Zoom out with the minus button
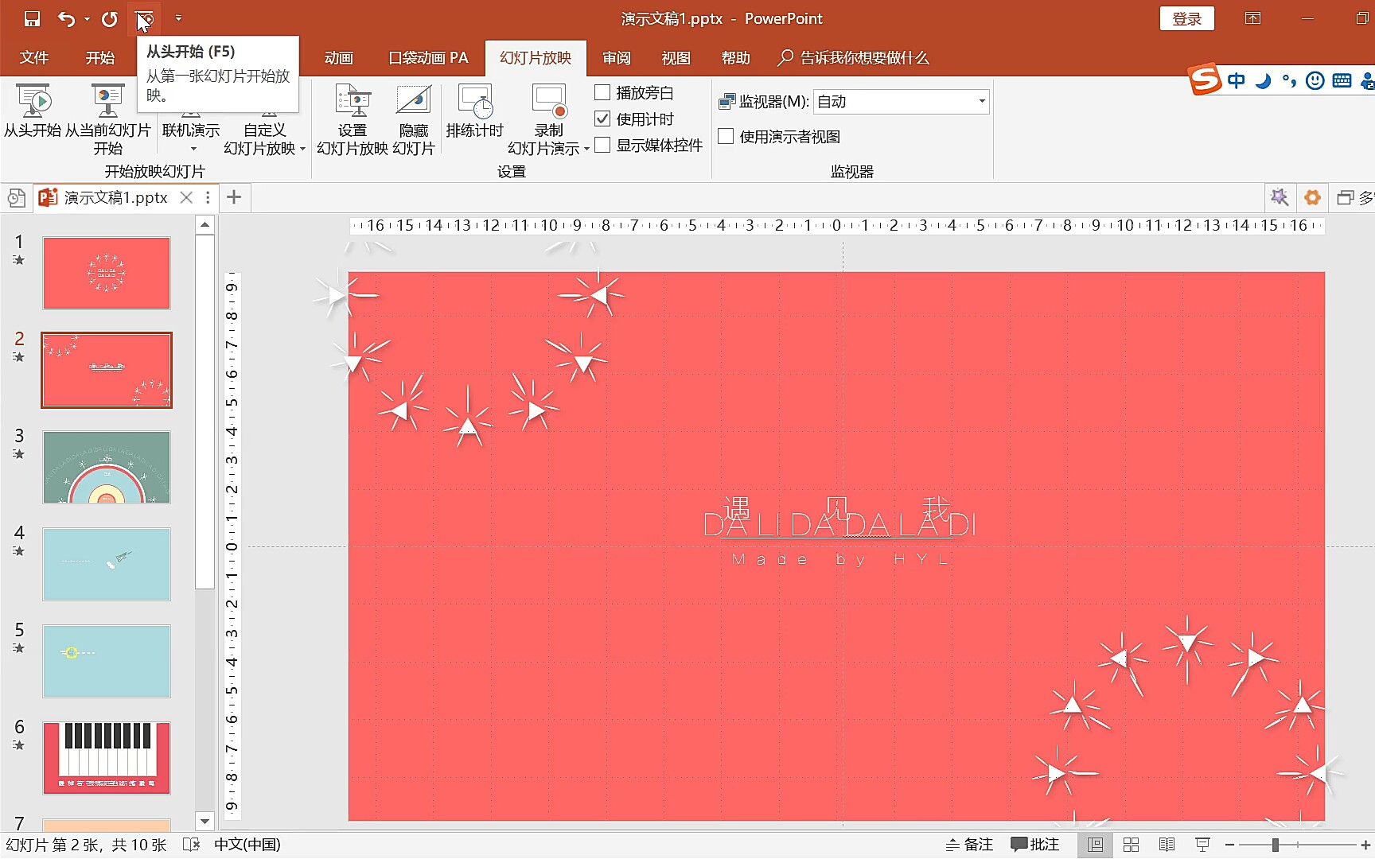This screenshot has width=1375, height=859. tap(1229, 845)
